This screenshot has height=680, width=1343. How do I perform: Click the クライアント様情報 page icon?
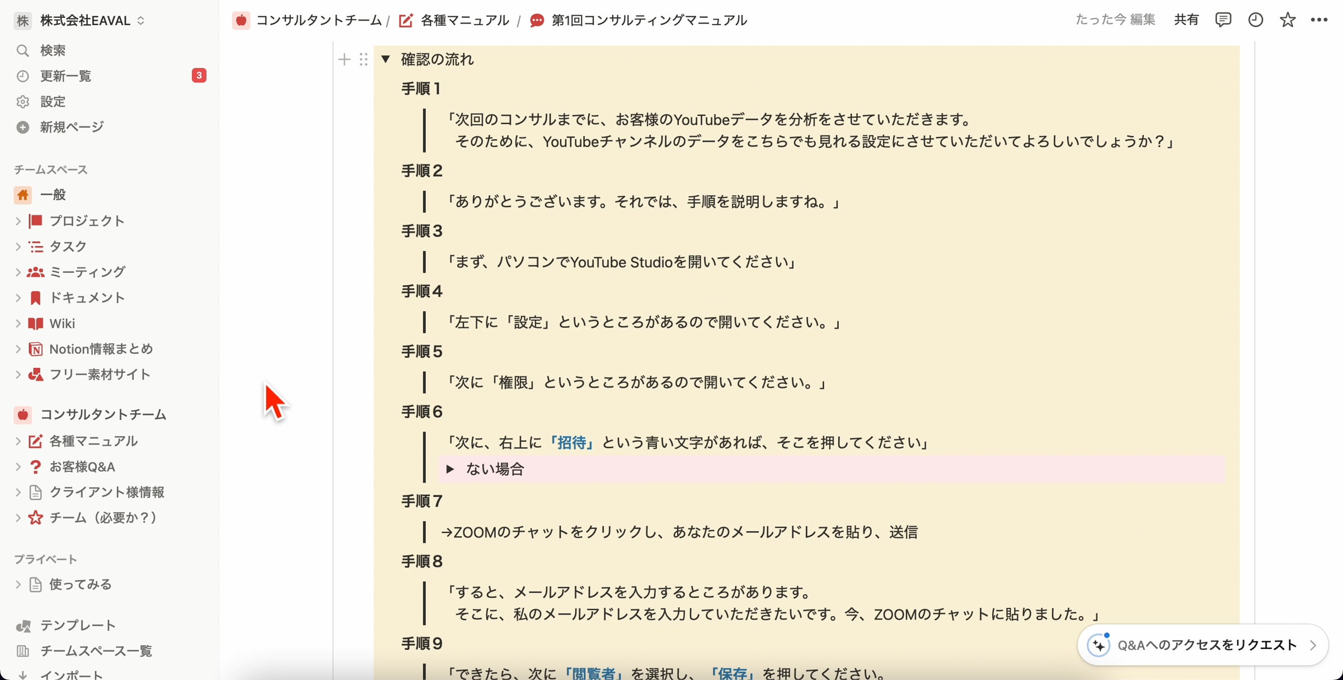coord(35,493)
